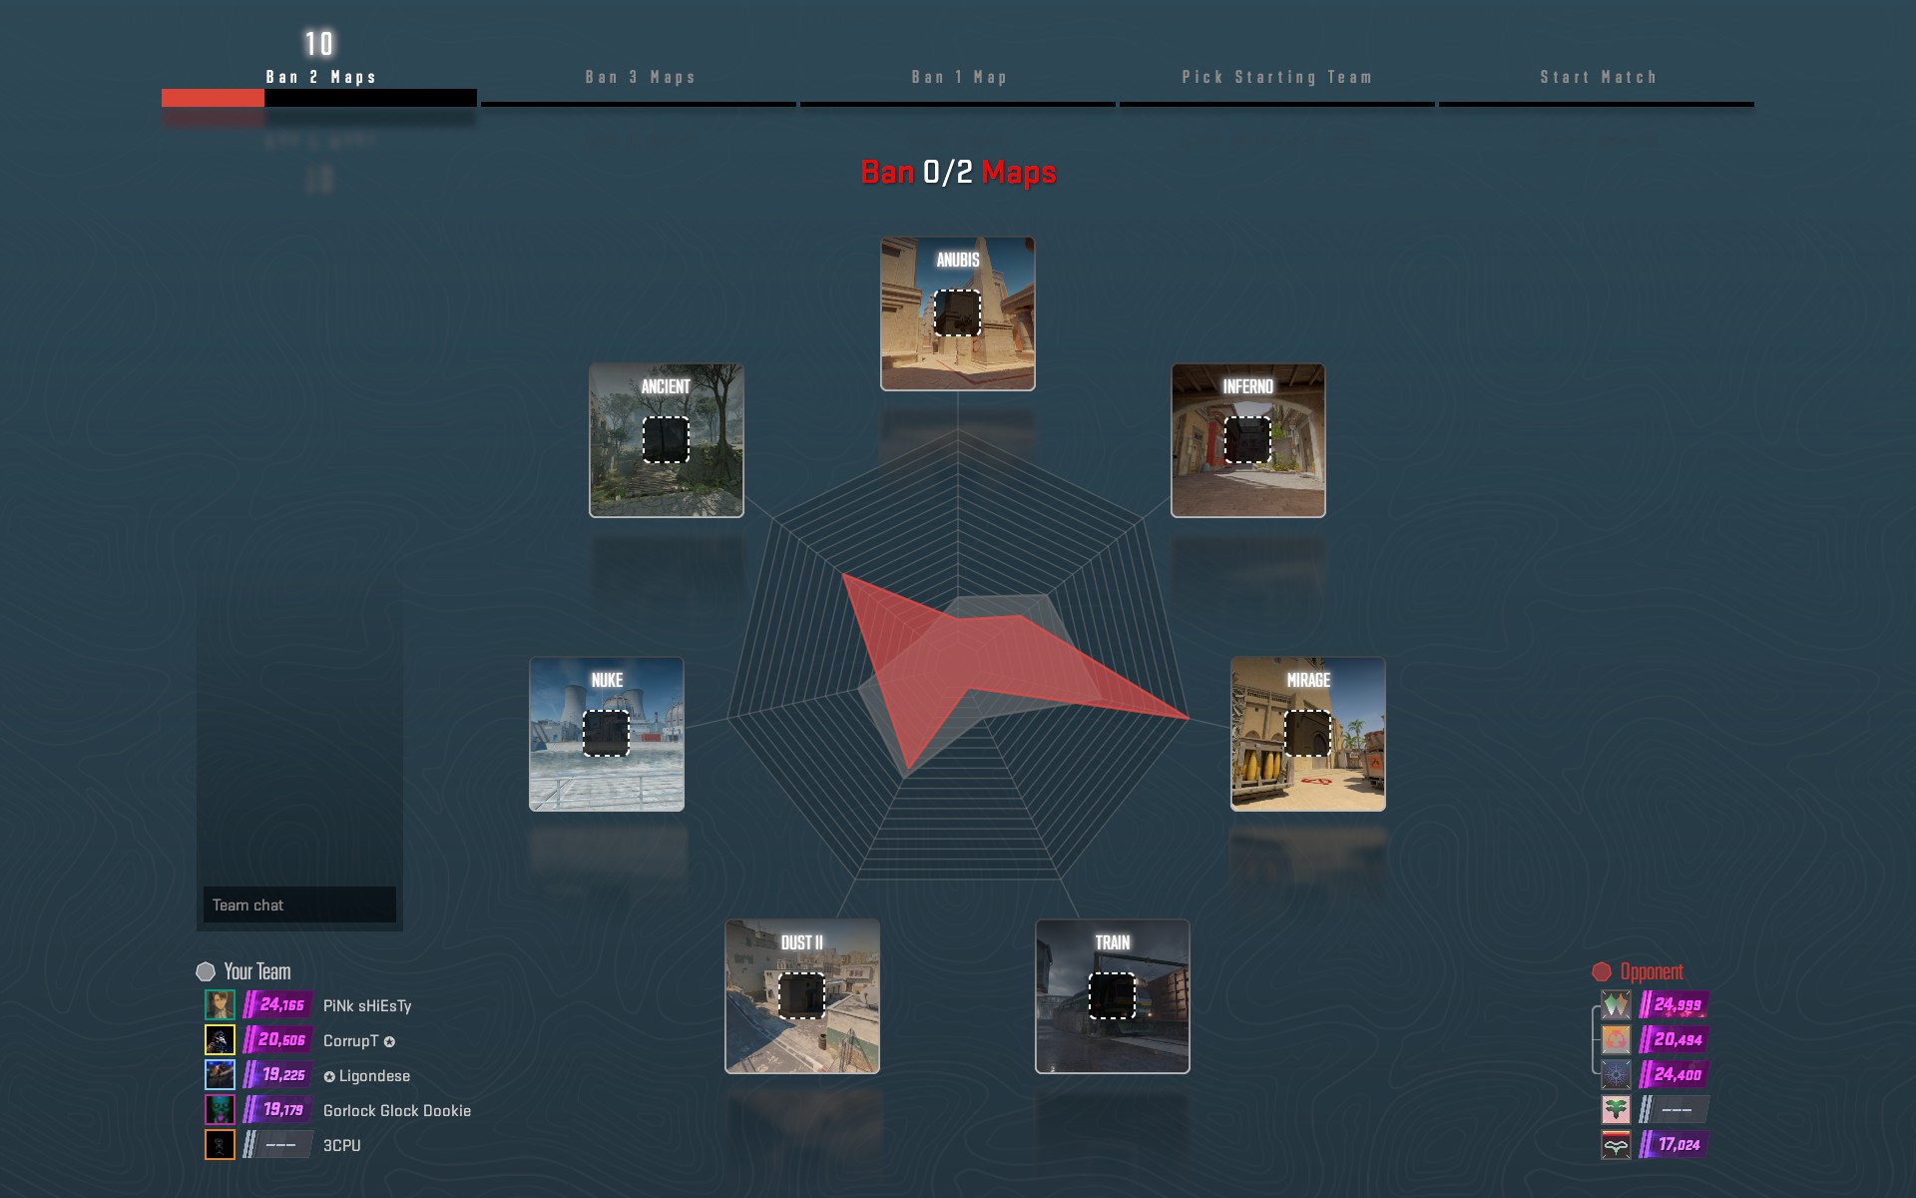Click opponent avatar beside 17,024 rating
Viewport: 1916px width, 1198px height.
1616,1144
